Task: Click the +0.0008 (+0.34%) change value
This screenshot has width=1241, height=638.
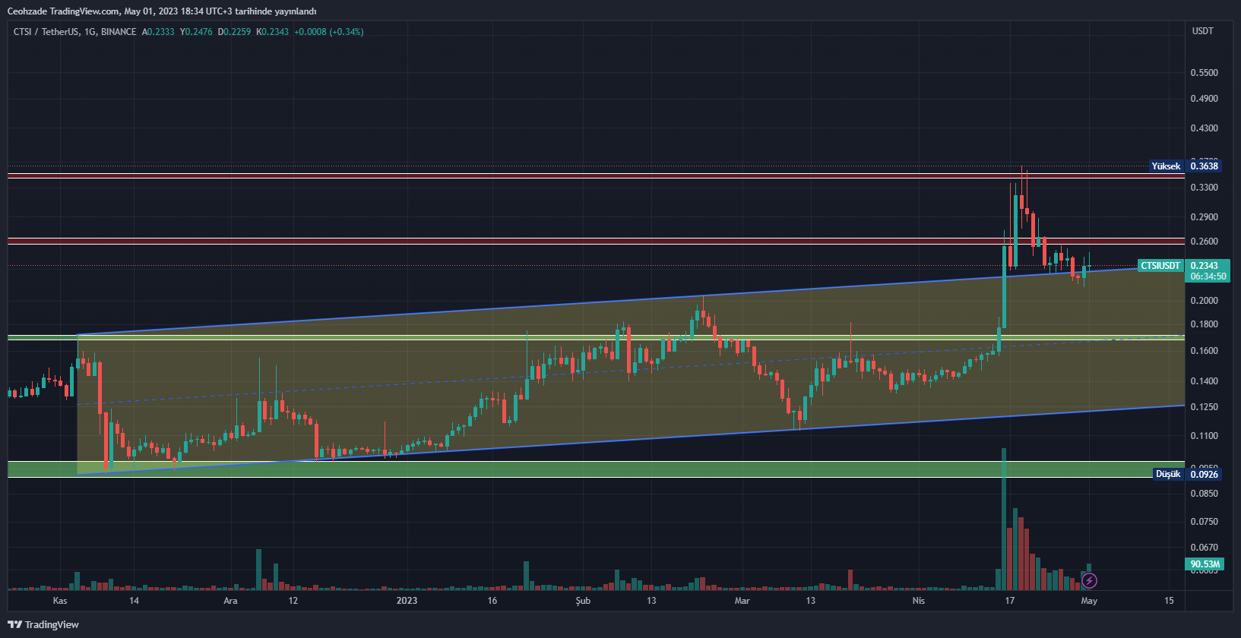Action: coord(328,32)
